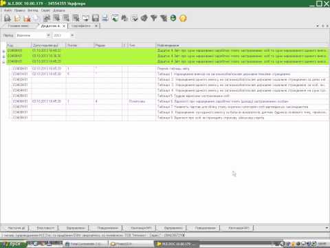330x248 pixels.
Task: Open the bottom tab strip overflow arrow
Action: [x=327, y=228]
